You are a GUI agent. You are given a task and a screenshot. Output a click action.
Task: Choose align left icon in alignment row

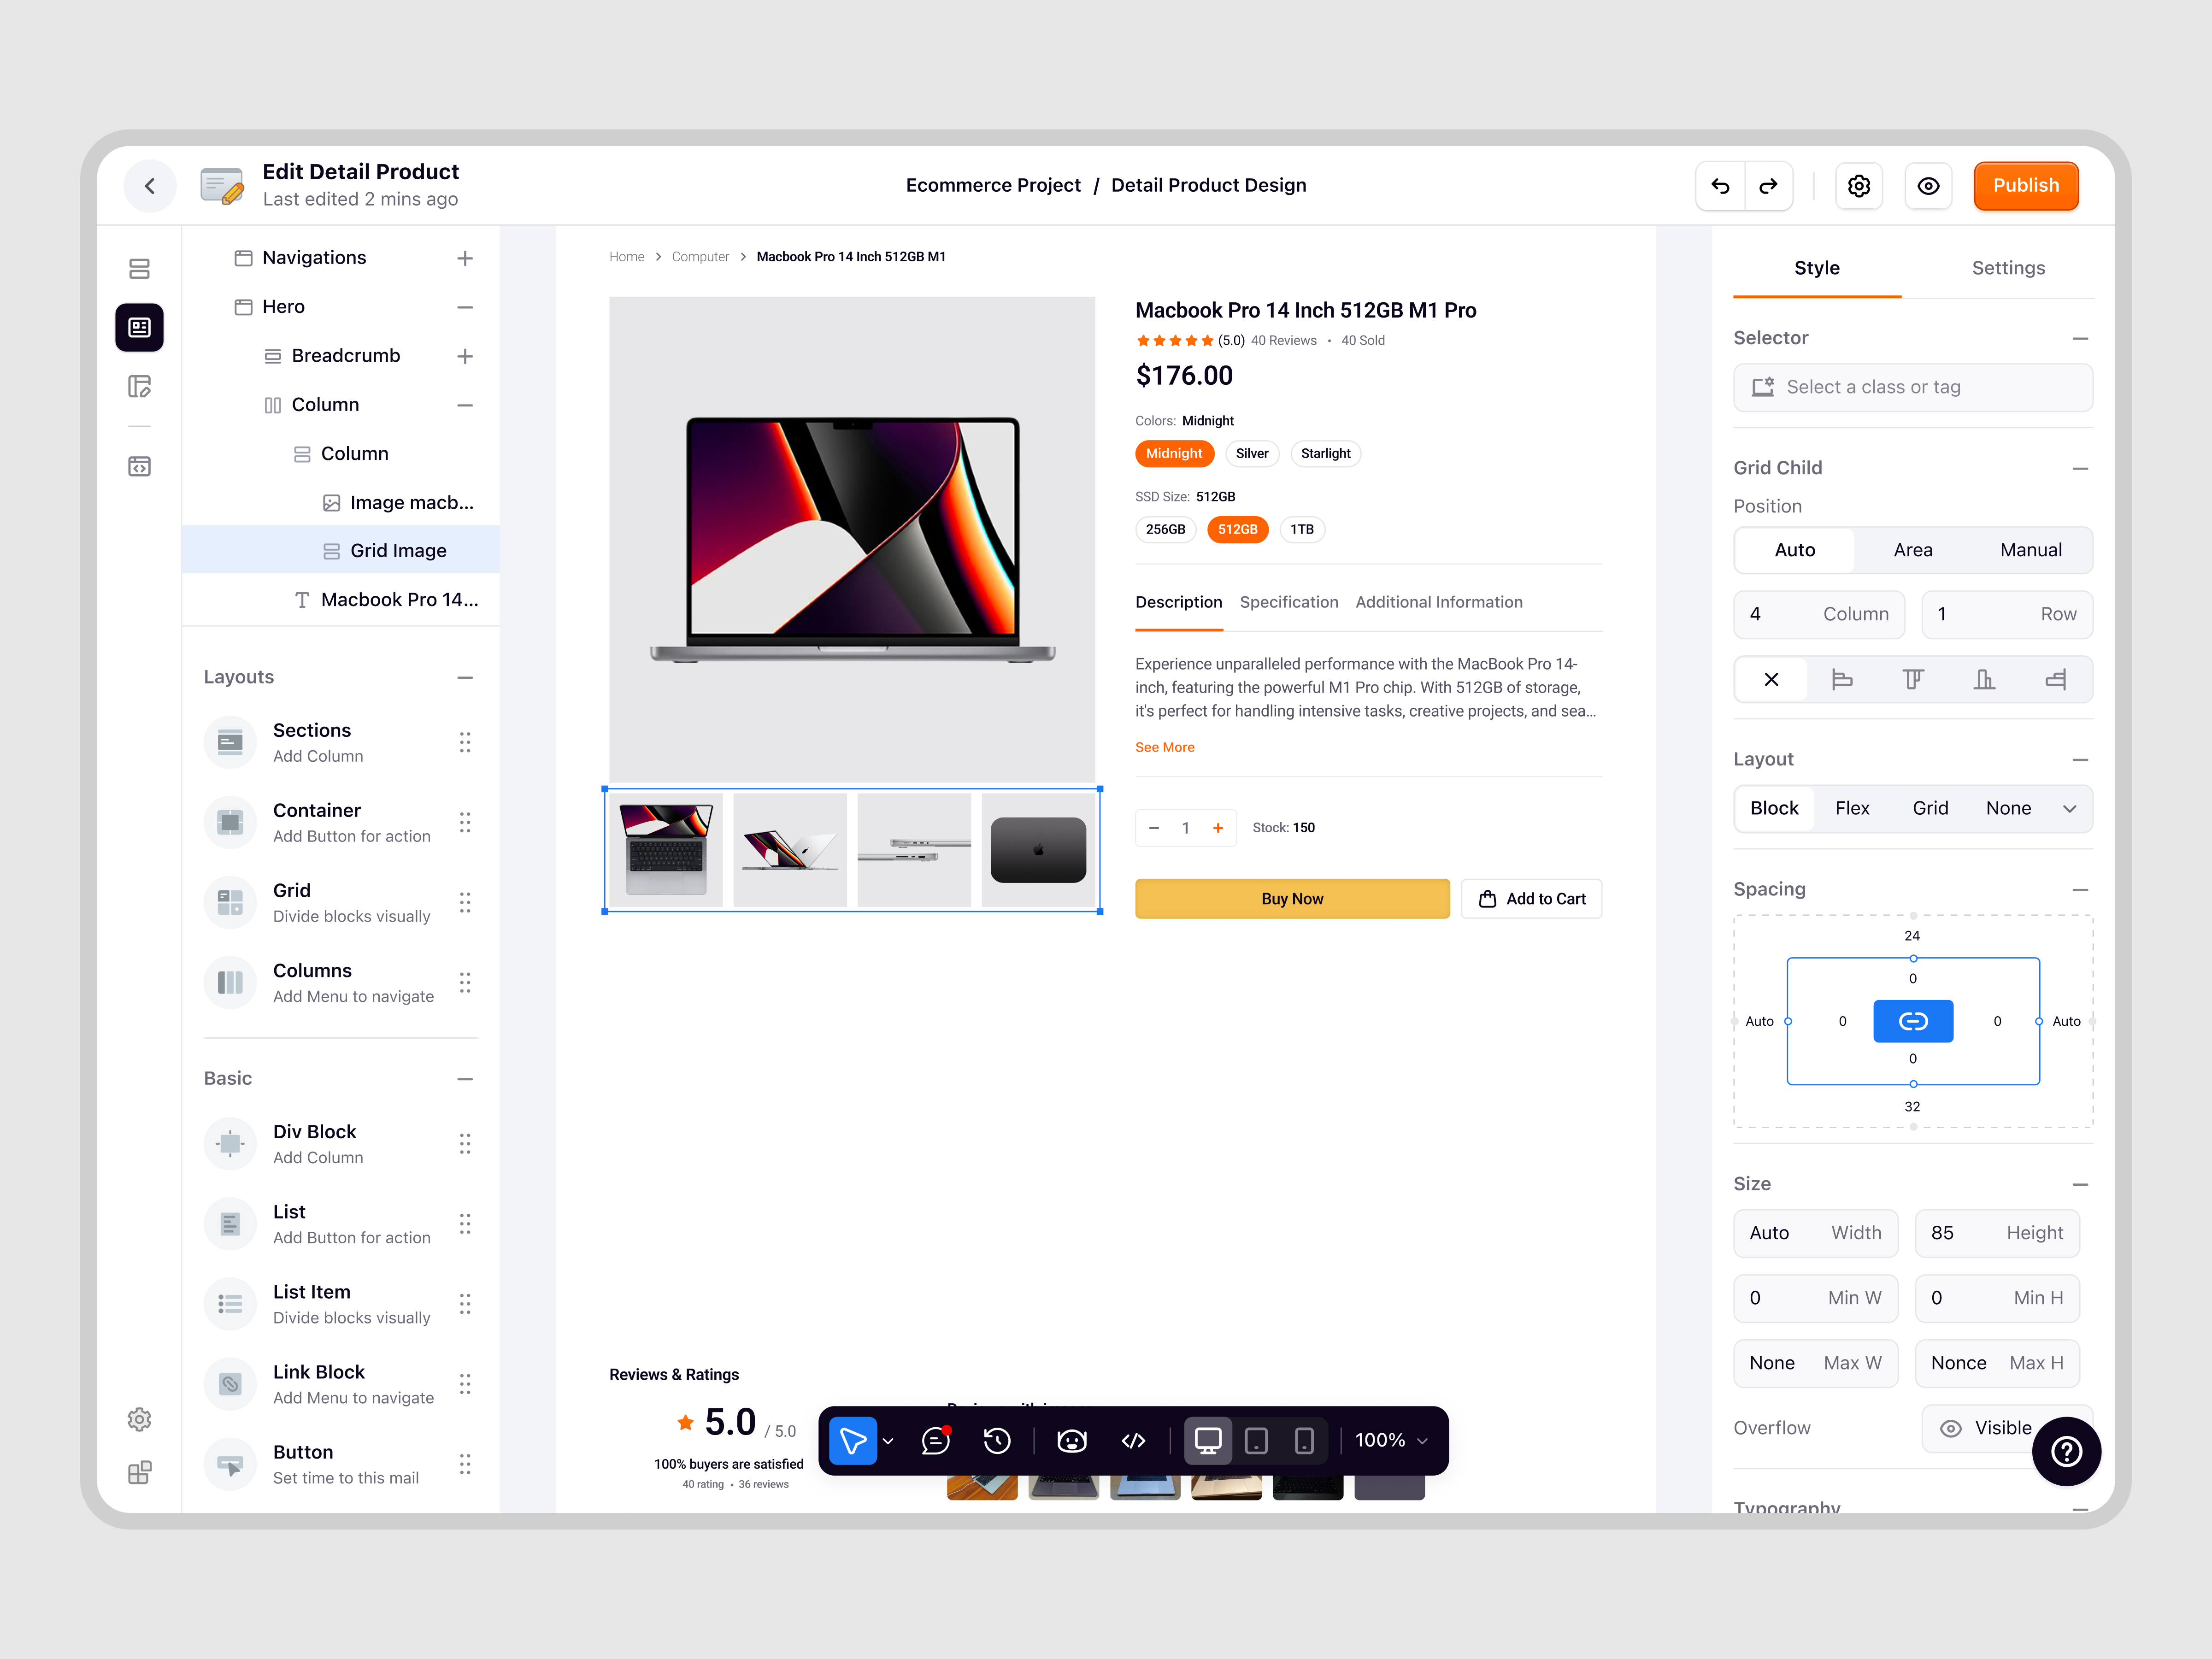1842,680
